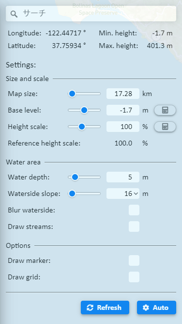Click the search magnifier icon
The width and height of the screenshot is (182, 324).
click(14, 14)
